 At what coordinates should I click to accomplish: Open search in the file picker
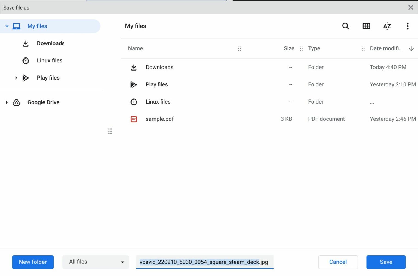(x=345, y=26)
